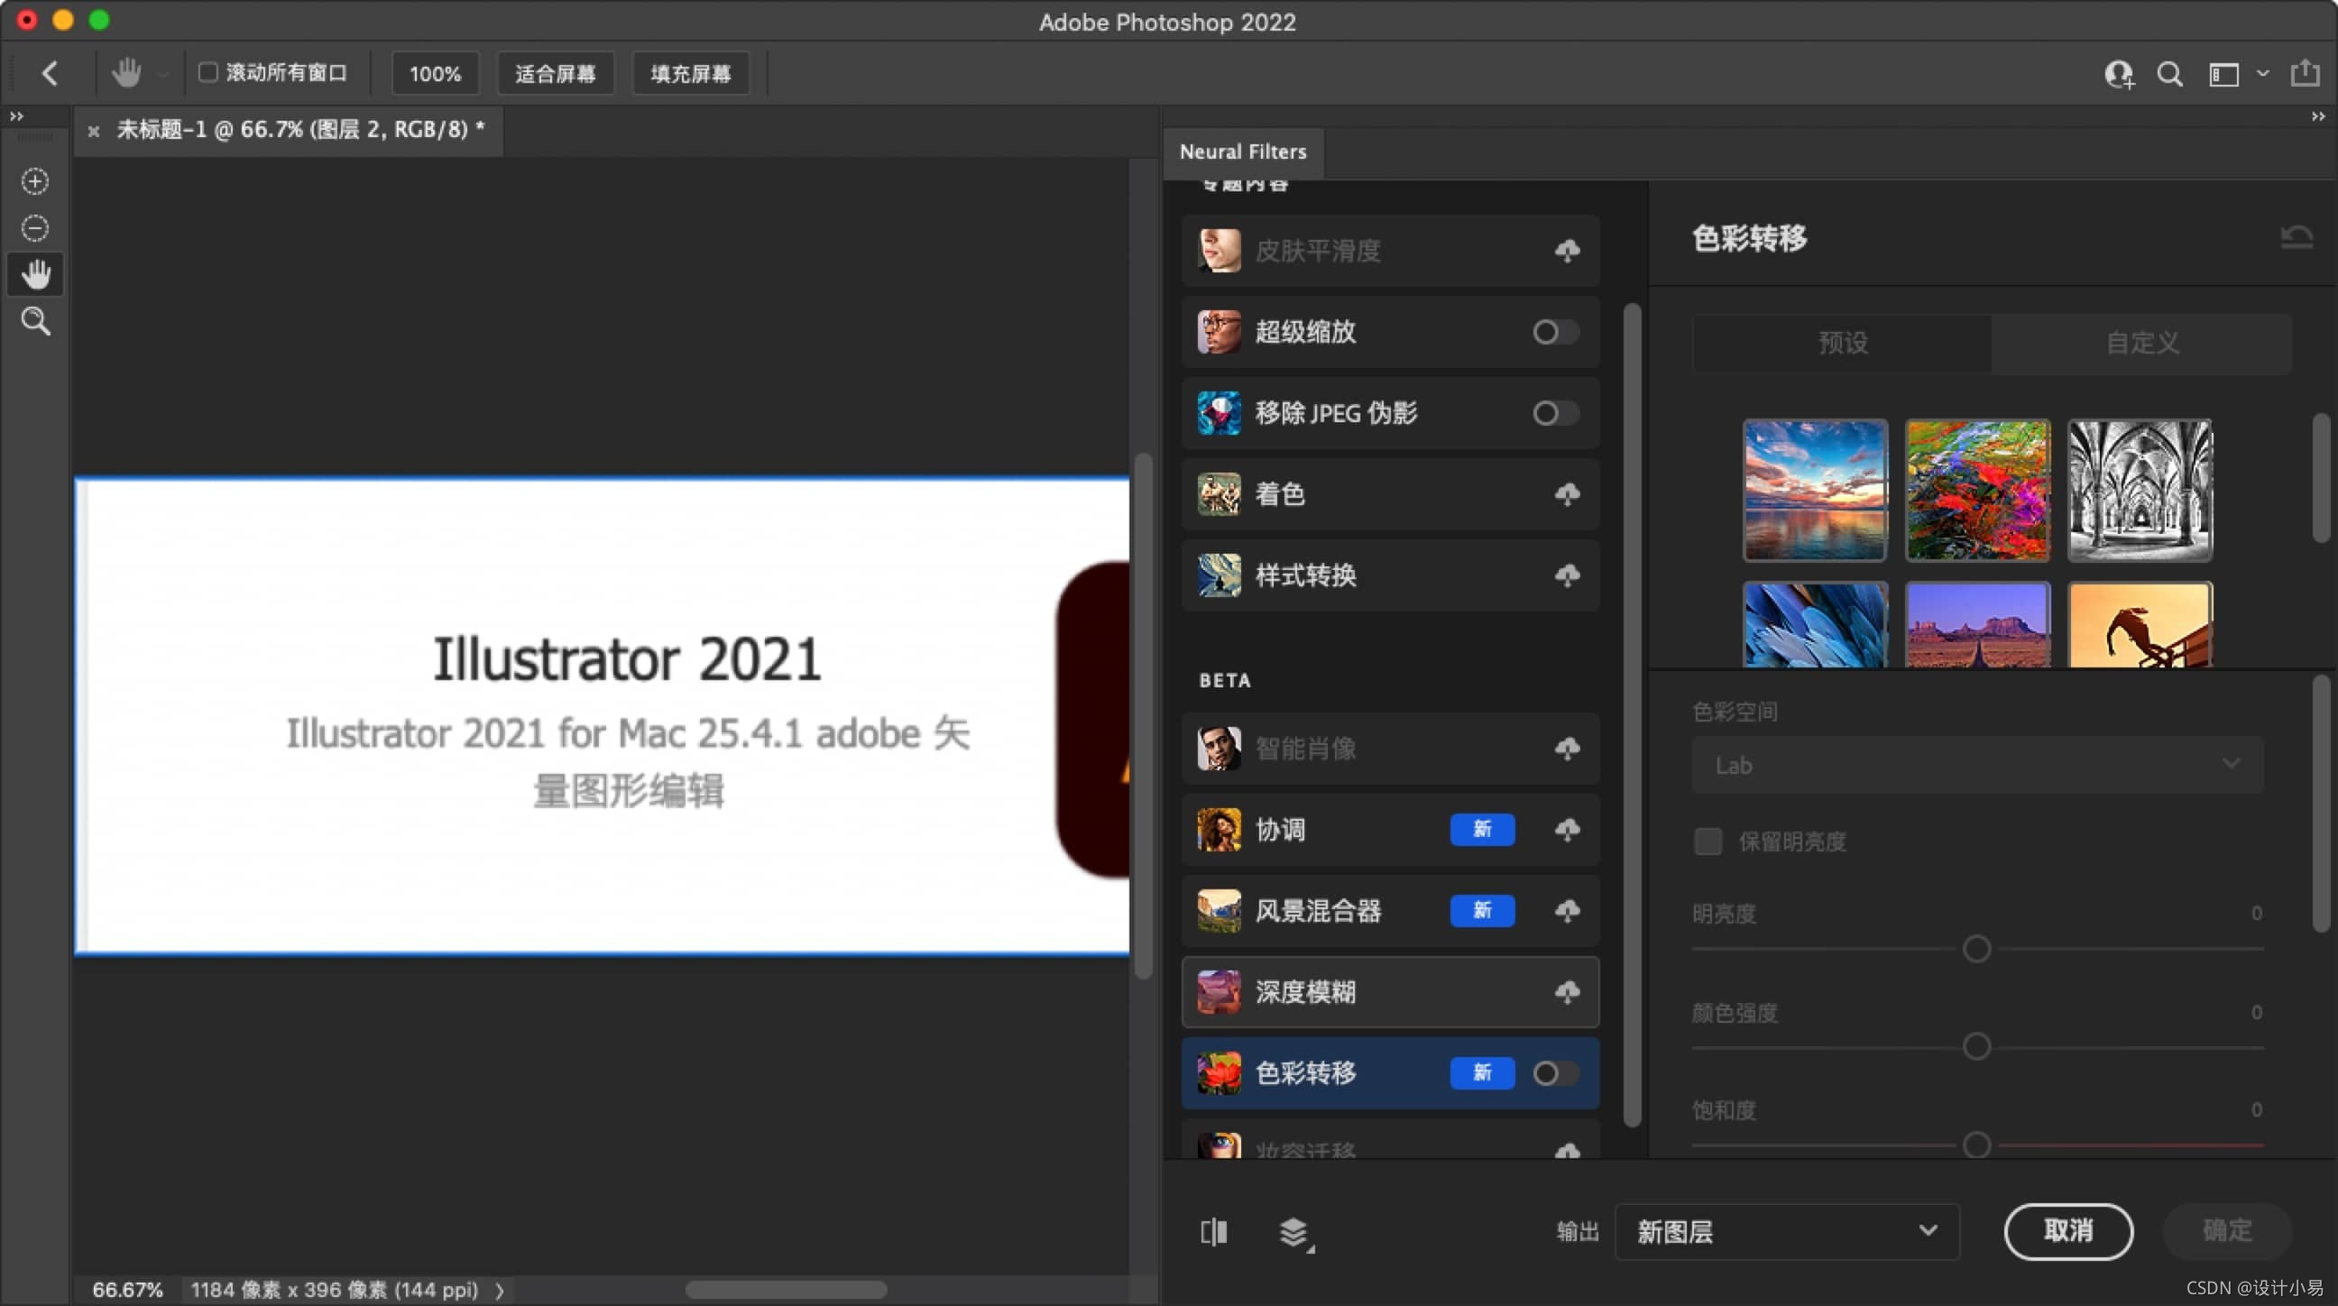Choose the purple desert road preset thumbnail

[x=1978, y=625]
